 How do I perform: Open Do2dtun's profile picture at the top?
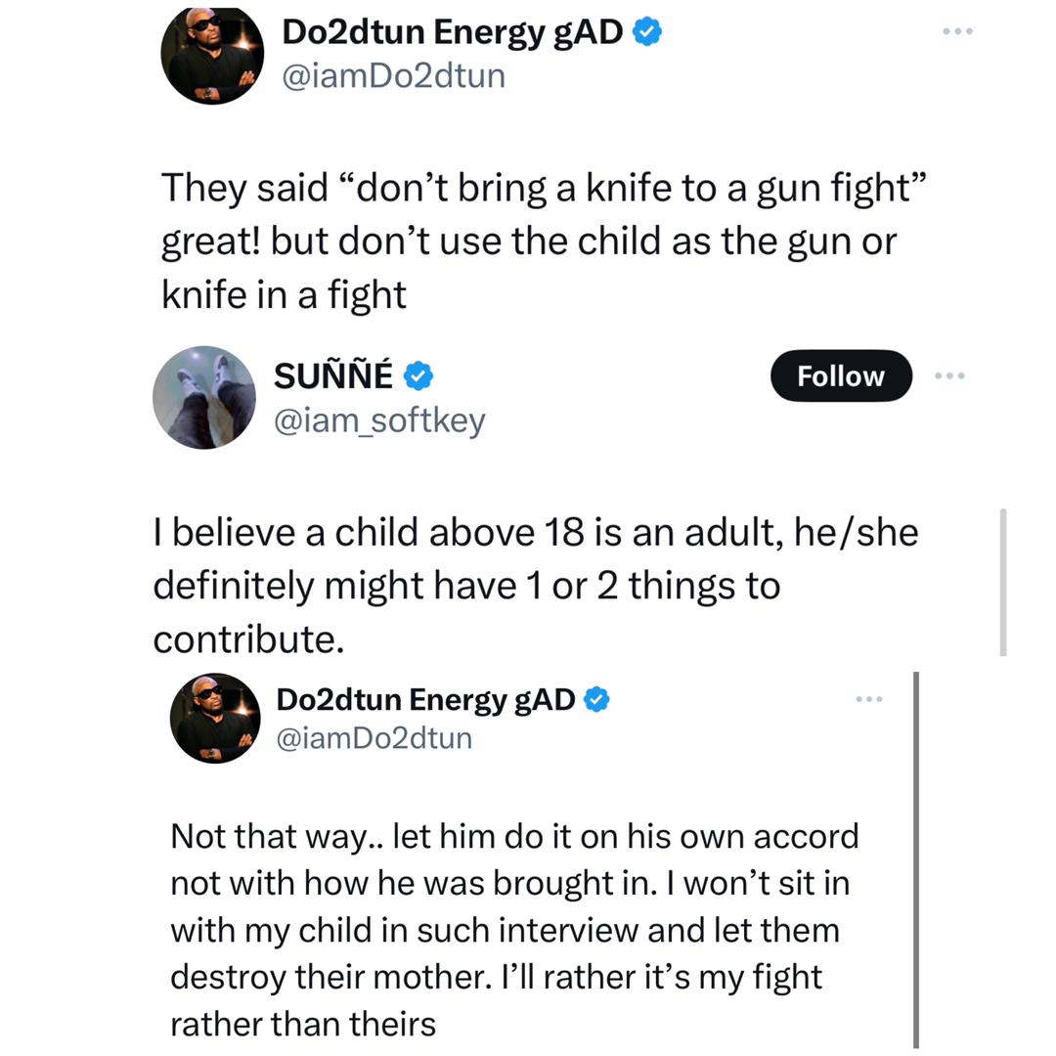click(213, 55)
